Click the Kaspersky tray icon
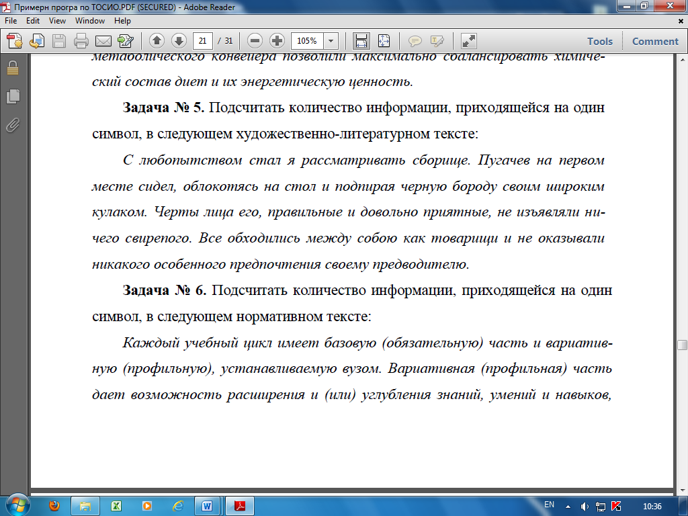 coord(616,507)
